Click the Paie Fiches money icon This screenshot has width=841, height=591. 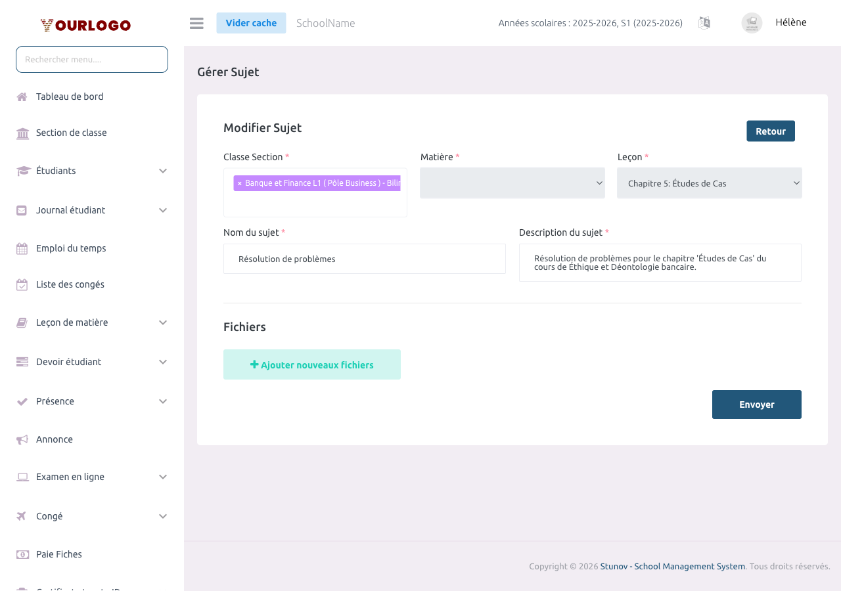[x=22, y=555]
